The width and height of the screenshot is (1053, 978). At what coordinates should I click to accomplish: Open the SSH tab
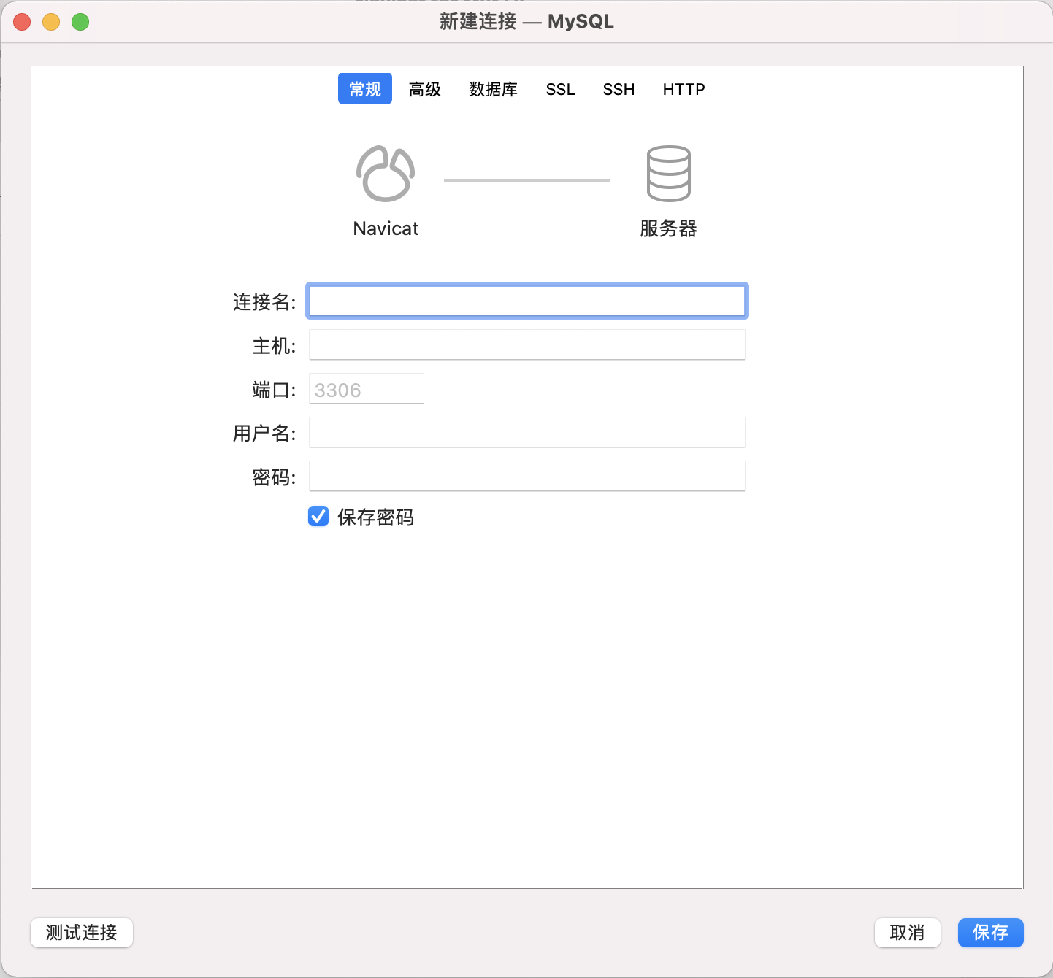619,89
